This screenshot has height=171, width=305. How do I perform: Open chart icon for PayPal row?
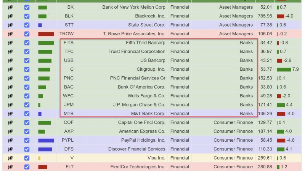click(10, 140)
